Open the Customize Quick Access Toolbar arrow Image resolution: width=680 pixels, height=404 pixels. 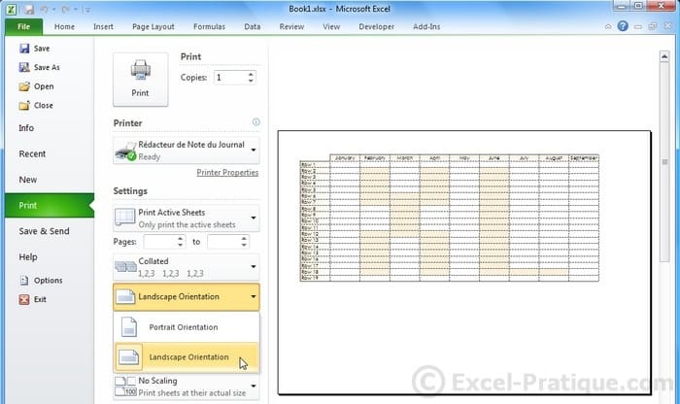[87, 10]
